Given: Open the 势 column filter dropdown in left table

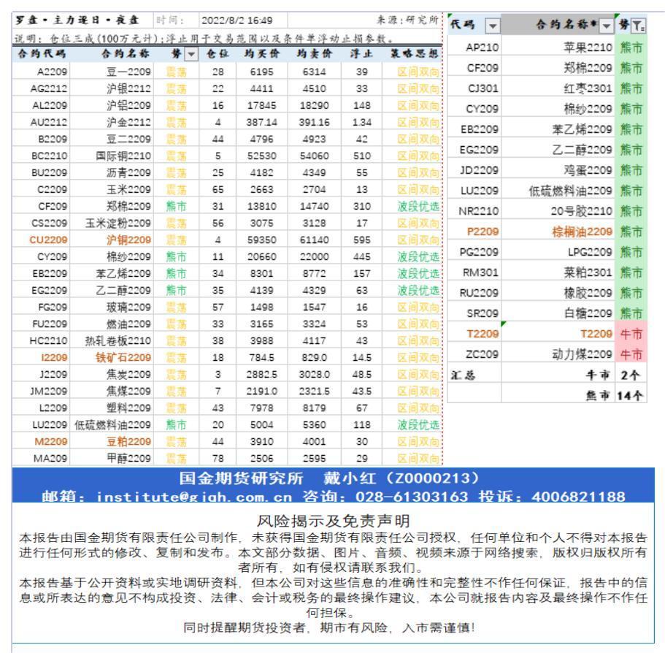Looking at the screenshot, I should click(192, 54).
